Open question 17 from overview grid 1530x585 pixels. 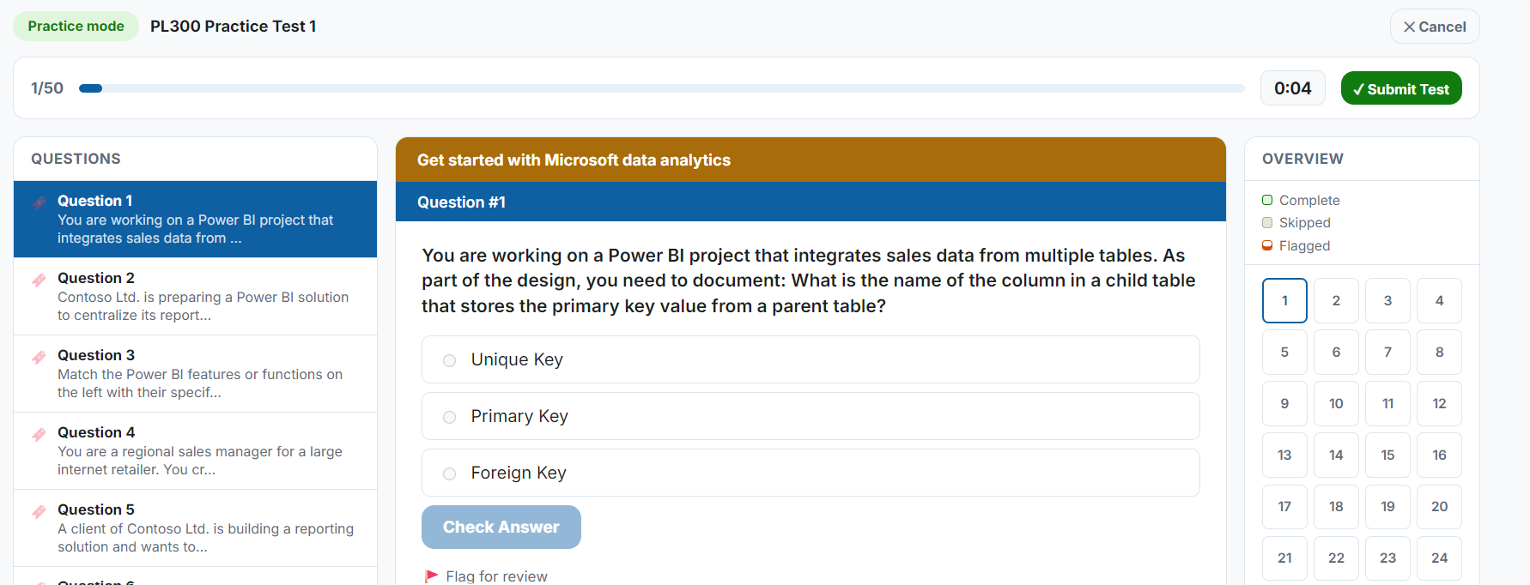click(1284, 506)
